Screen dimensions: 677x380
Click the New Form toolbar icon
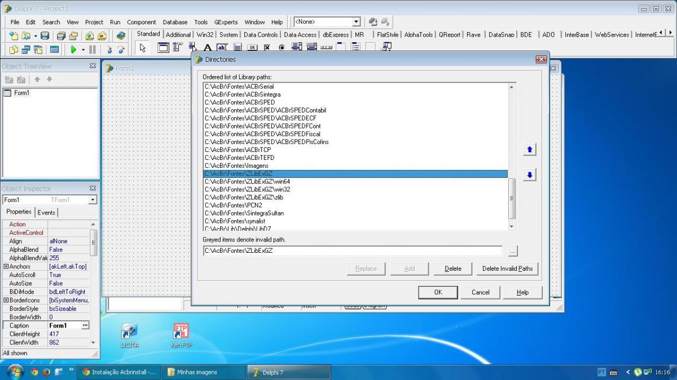pyautogui.click(x=55, y=50)
